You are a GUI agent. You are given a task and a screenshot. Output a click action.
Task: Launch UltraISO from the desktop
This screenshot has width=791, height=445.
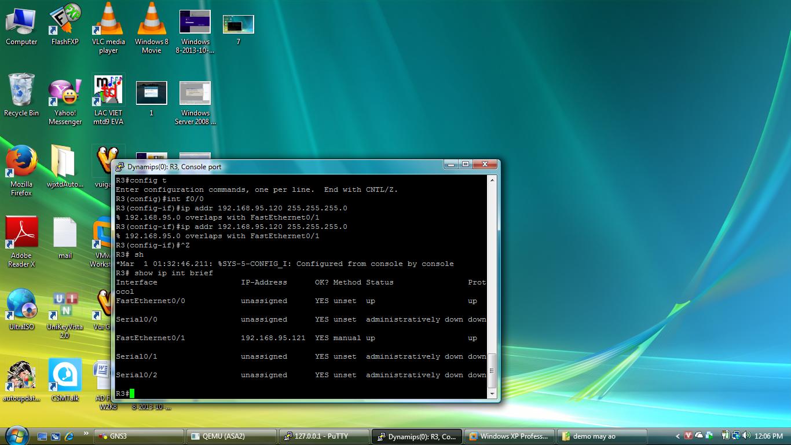(21, 305)
